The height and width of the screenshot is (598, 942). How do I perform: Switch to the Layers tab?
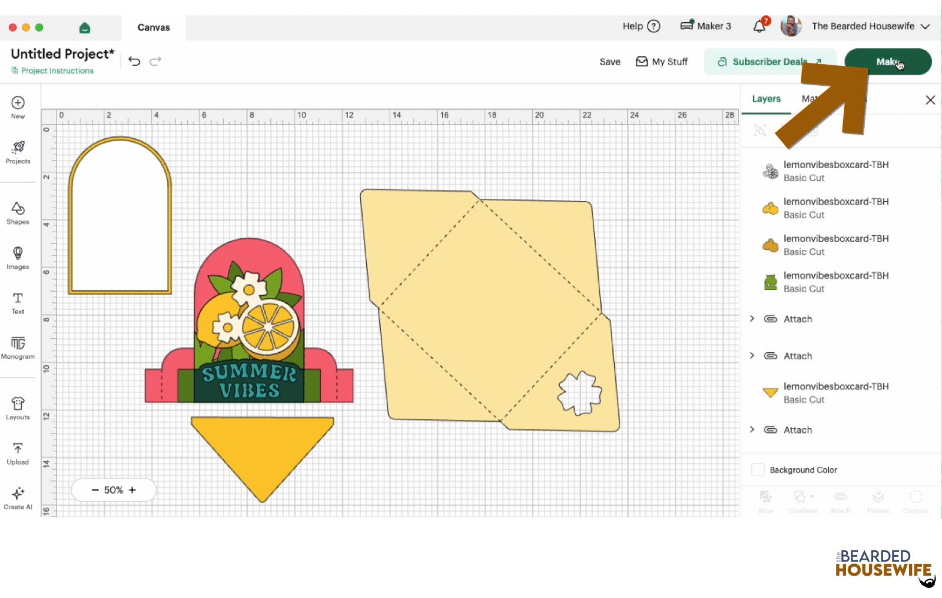(766, 99)
